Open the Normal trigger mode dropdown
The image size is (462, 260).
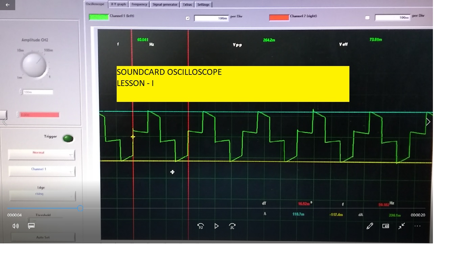click(41, 154)
